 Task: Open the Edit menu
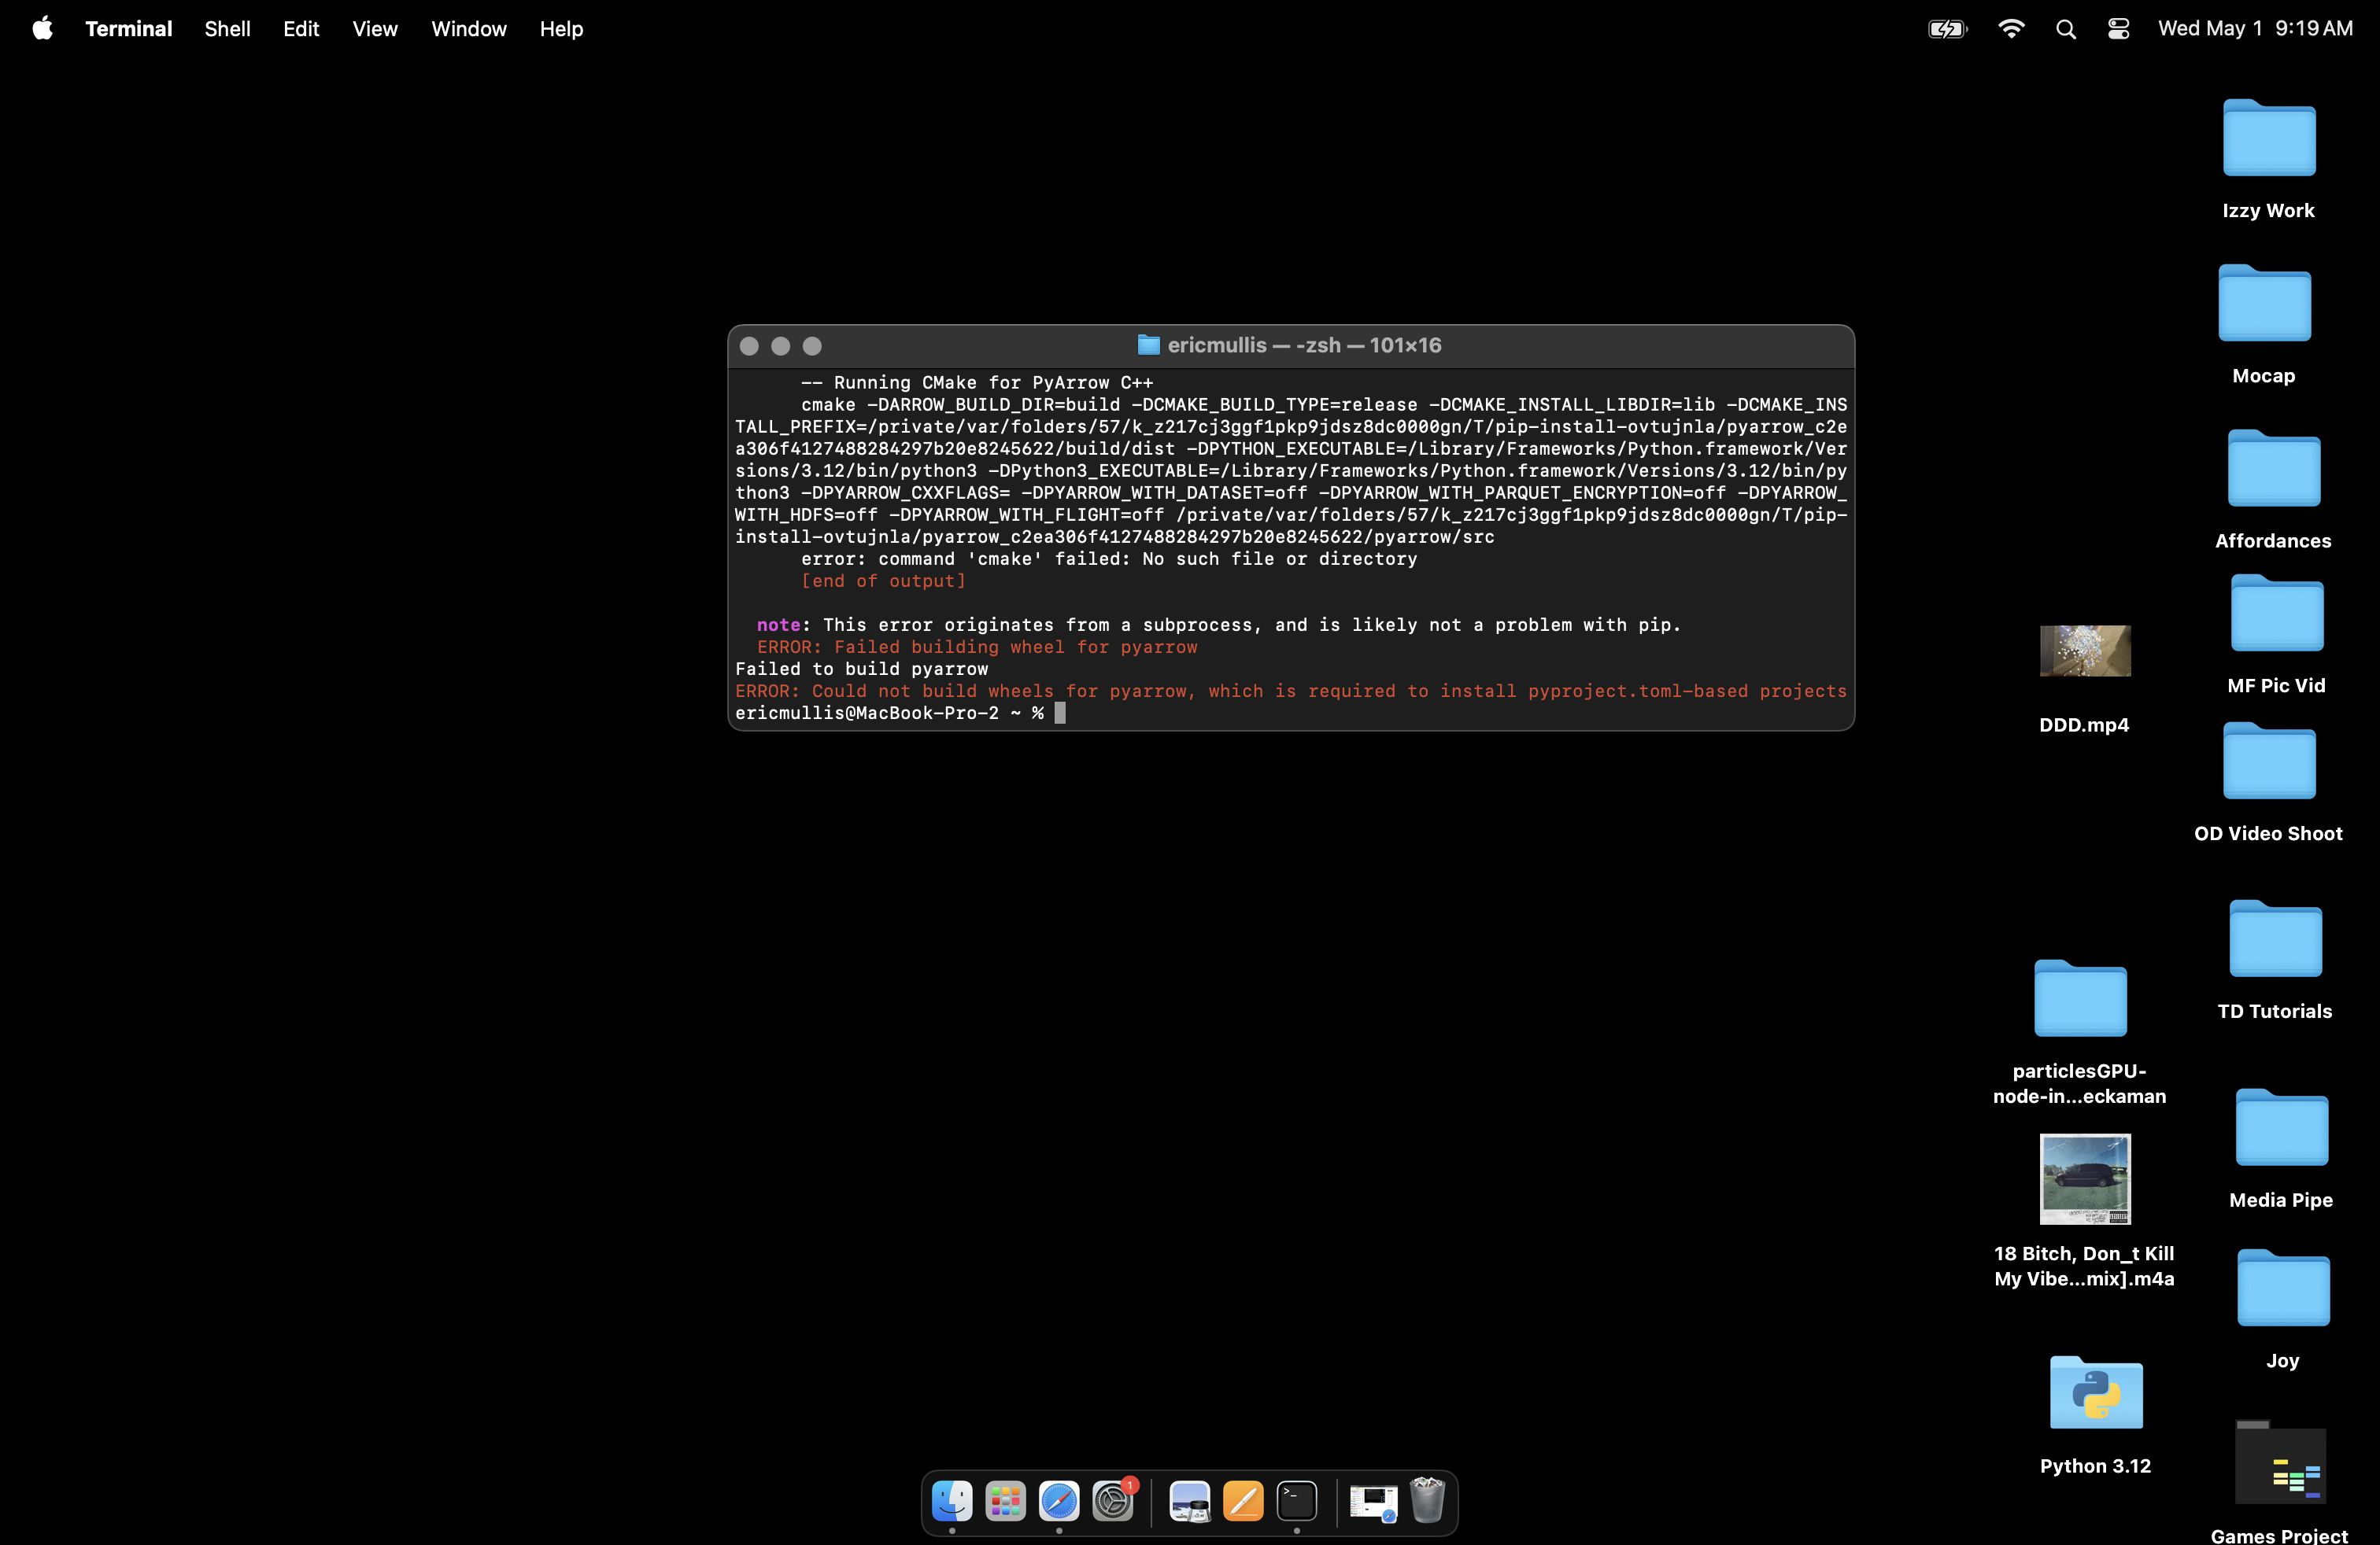[x=301, y=29]
